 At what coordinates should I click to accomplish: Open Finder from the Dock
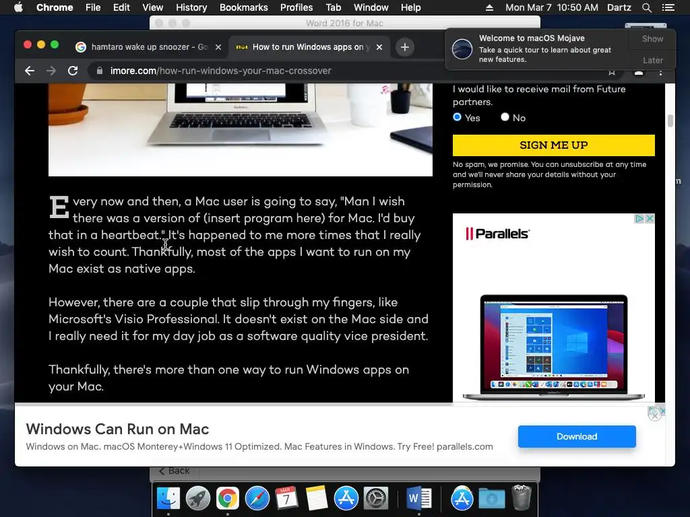click(x=168, y=498)
